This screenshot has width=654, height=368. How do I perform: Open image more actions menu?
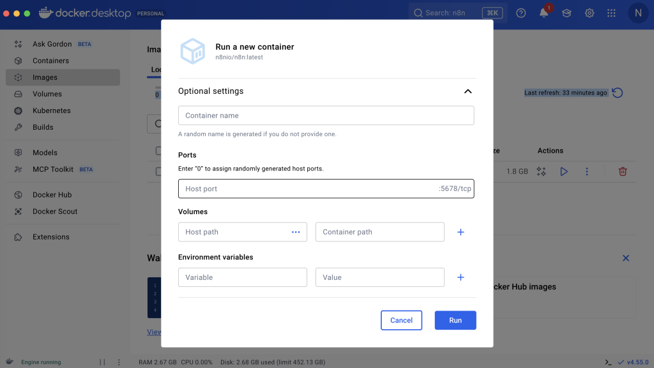586,171
